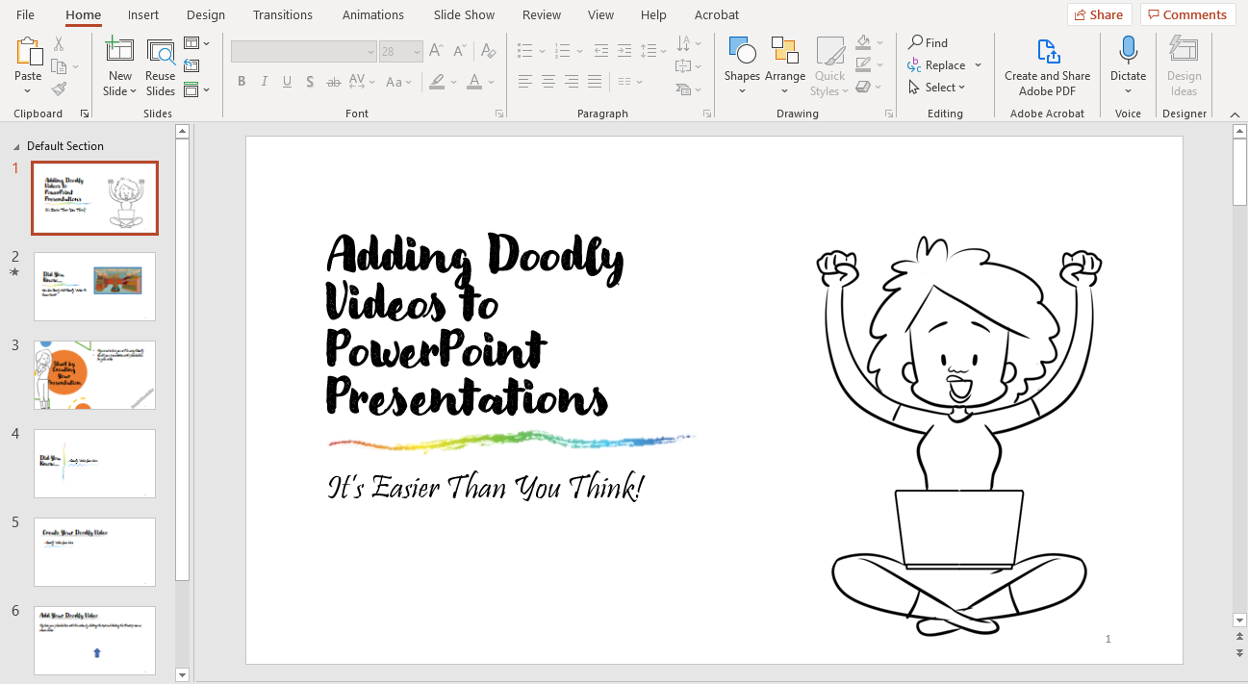The width and height of the screenshot is (1248, 684).
Task: Align text left
Action: (x=525, y=82)
